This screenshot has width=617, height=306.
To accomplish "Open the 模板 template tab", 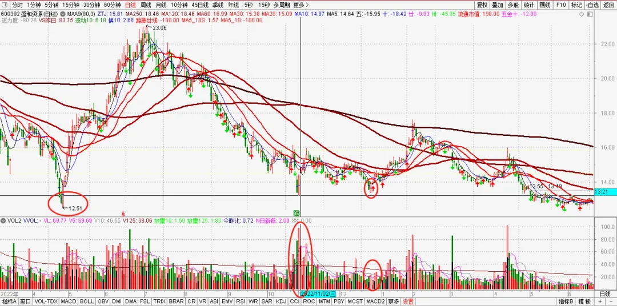I will pos(586,301).
